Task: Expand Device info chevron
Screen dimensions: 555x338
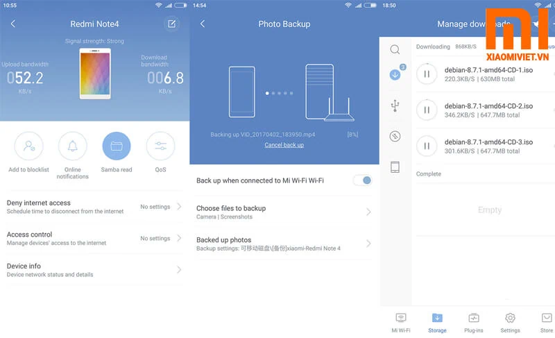Action: coord(179,270)
